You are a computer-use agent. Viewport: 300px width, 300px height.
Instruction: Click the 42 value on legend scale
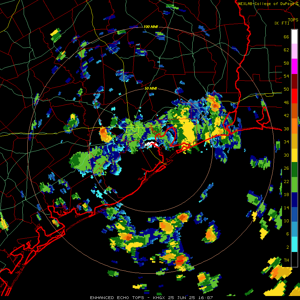[286, 116]
